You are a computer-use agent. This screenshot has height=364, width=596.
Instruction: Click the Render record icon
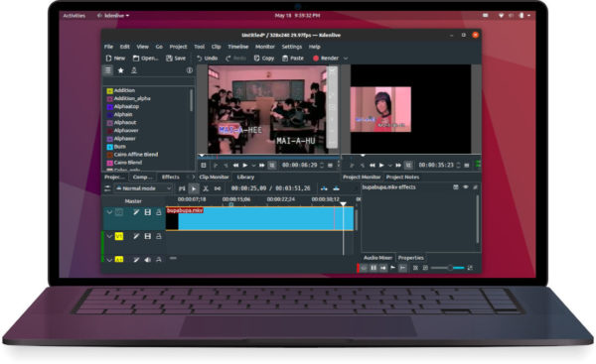tap(316, 59)
